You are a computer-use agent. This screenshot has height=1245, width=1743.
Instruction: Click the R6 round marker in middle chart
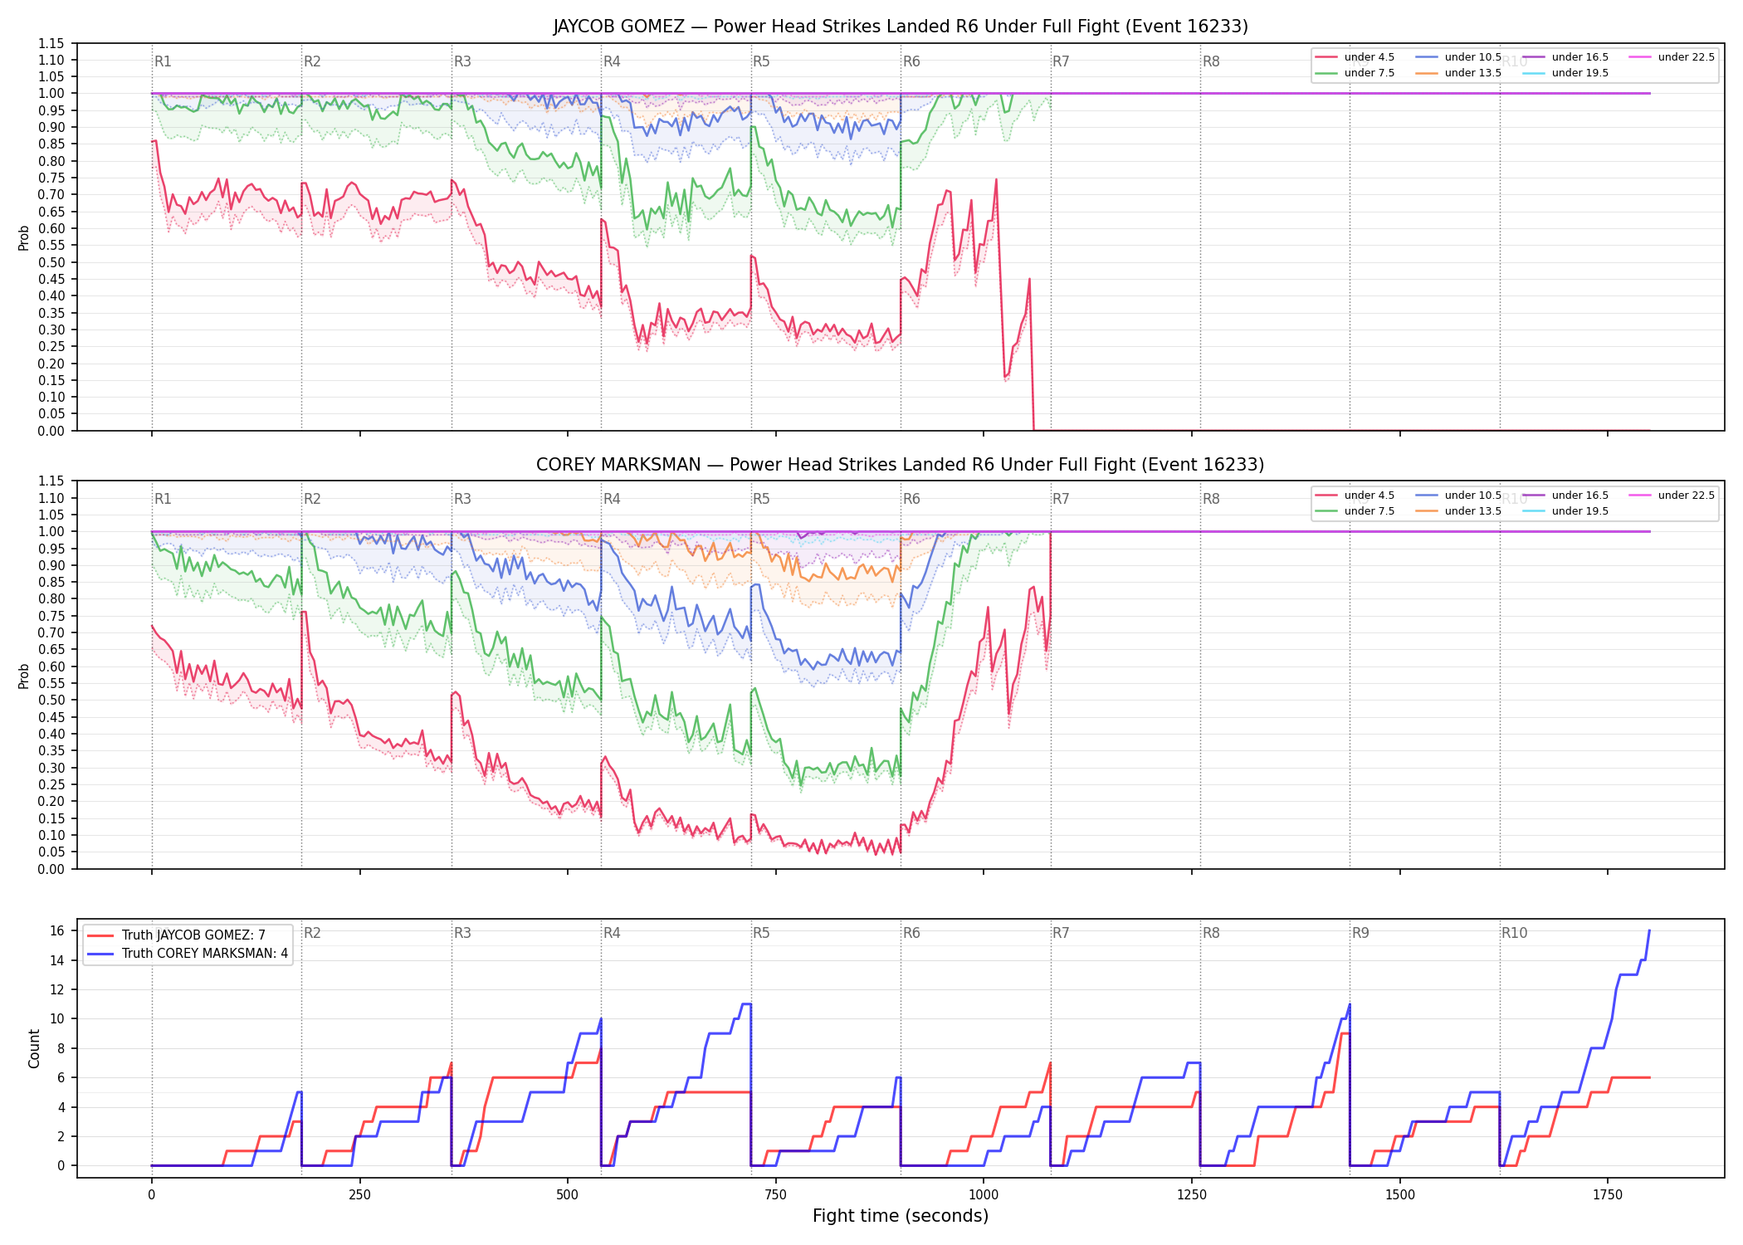pyautogui.click(x=911, y=499)
